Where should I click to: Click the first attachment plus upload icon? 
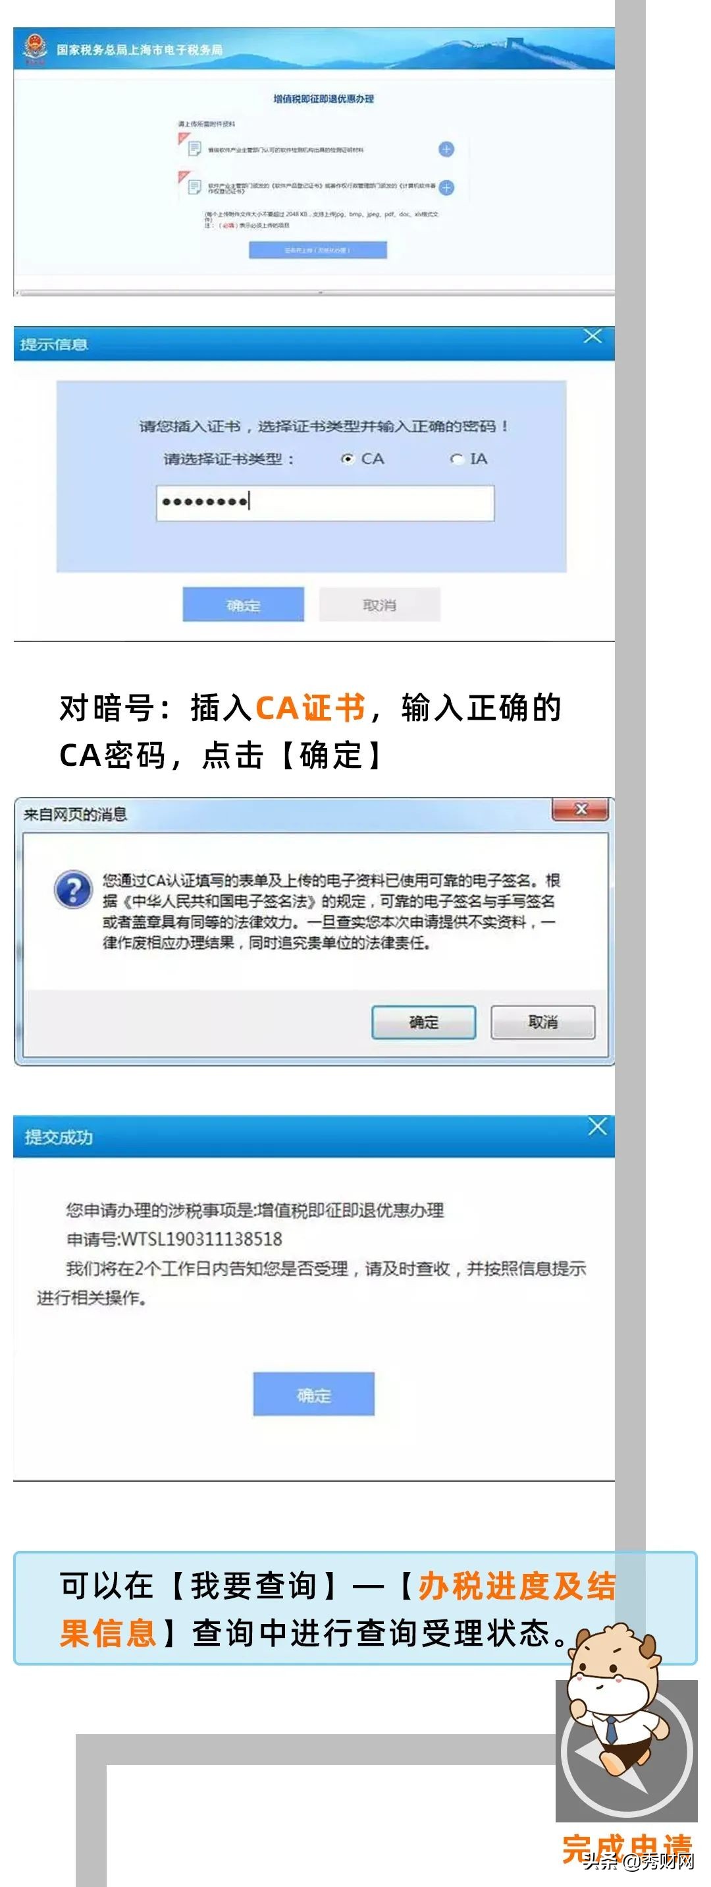(446, 150)
